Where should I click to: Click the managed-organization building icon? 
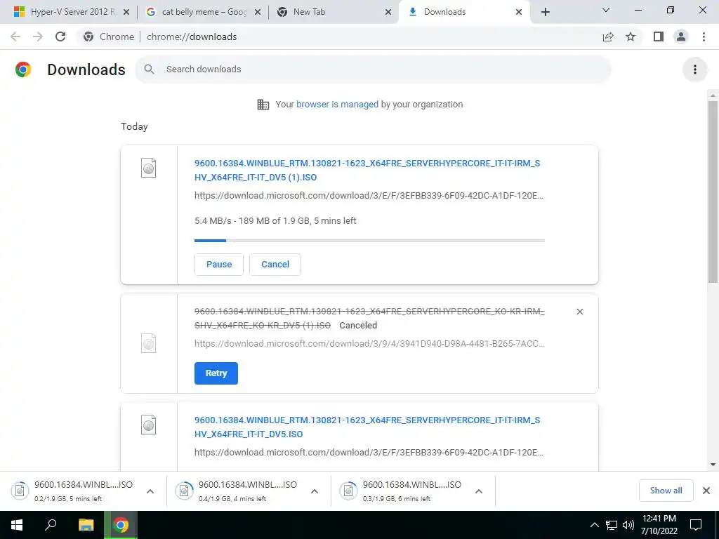pos(263,105)
